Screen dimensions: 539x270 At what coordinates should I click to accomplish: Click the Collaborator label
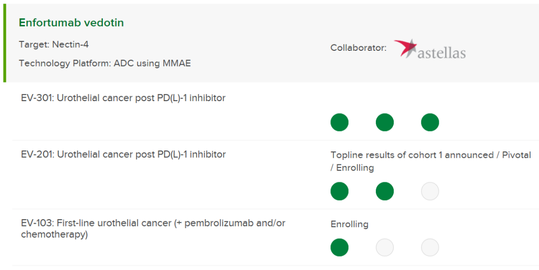coord(358,48)
